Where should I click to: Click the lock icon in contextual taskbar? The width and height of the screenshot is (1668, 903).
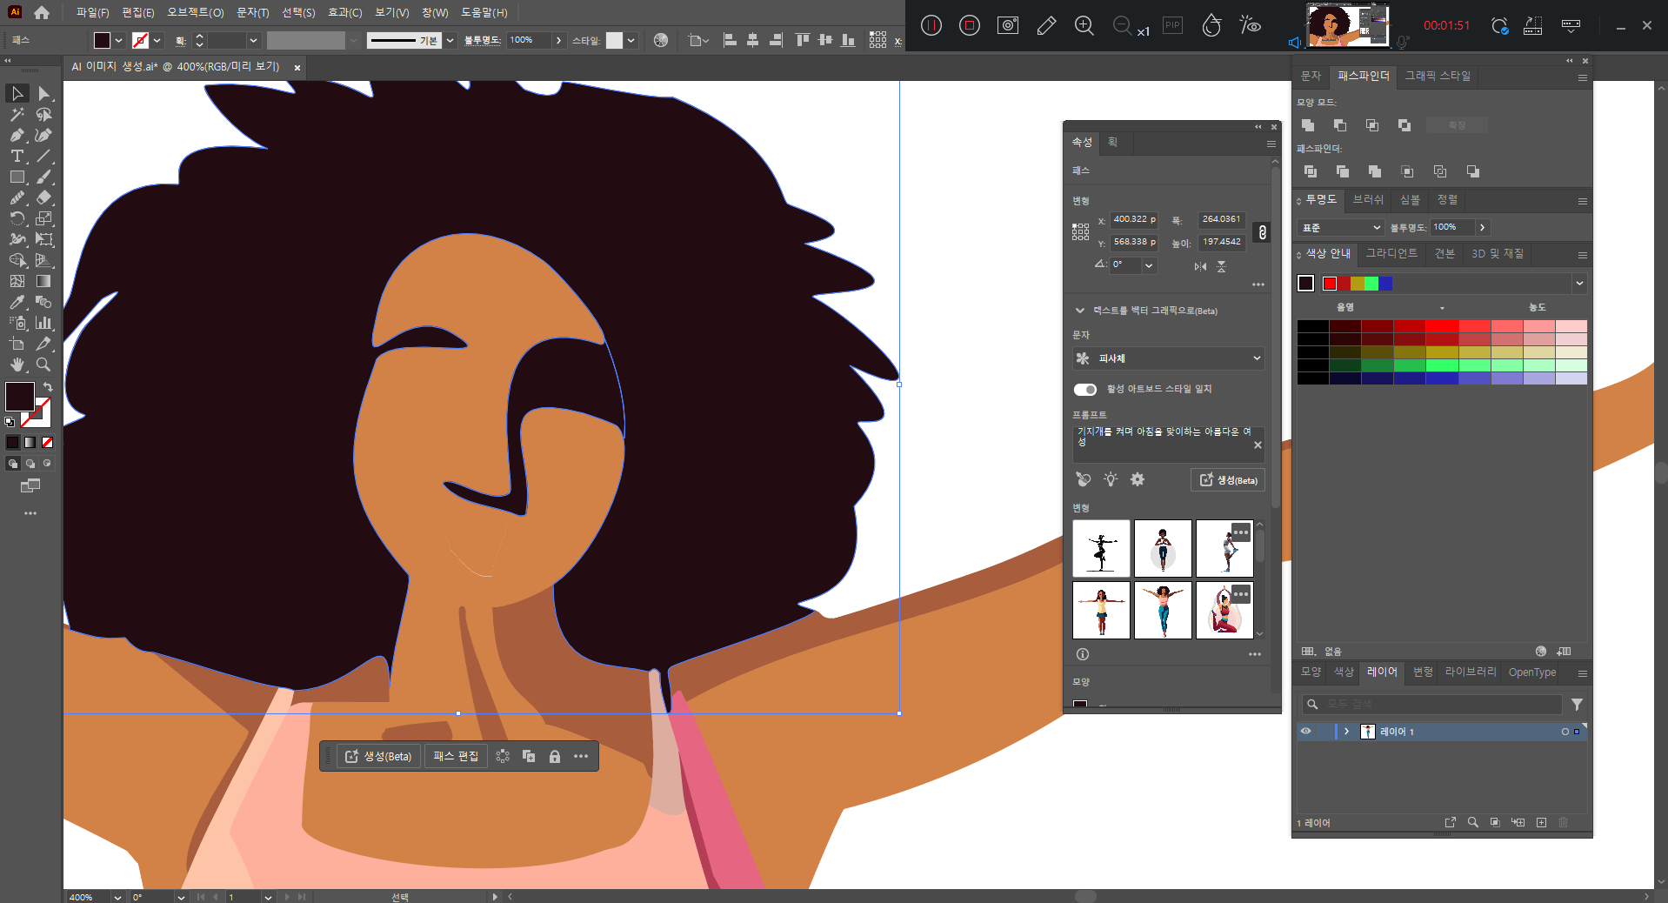coord(555,757)
